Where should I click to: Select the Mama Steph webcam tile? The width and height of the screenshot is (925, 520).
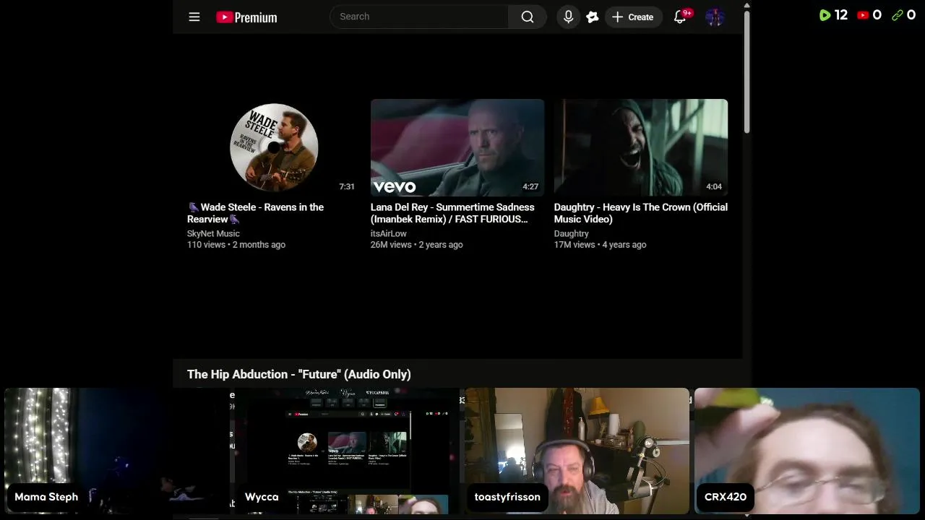117,451
